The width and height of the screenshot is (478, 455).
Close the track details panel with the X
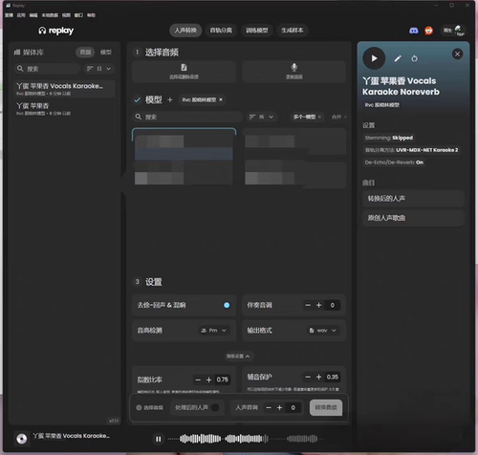tap(457, 54)
